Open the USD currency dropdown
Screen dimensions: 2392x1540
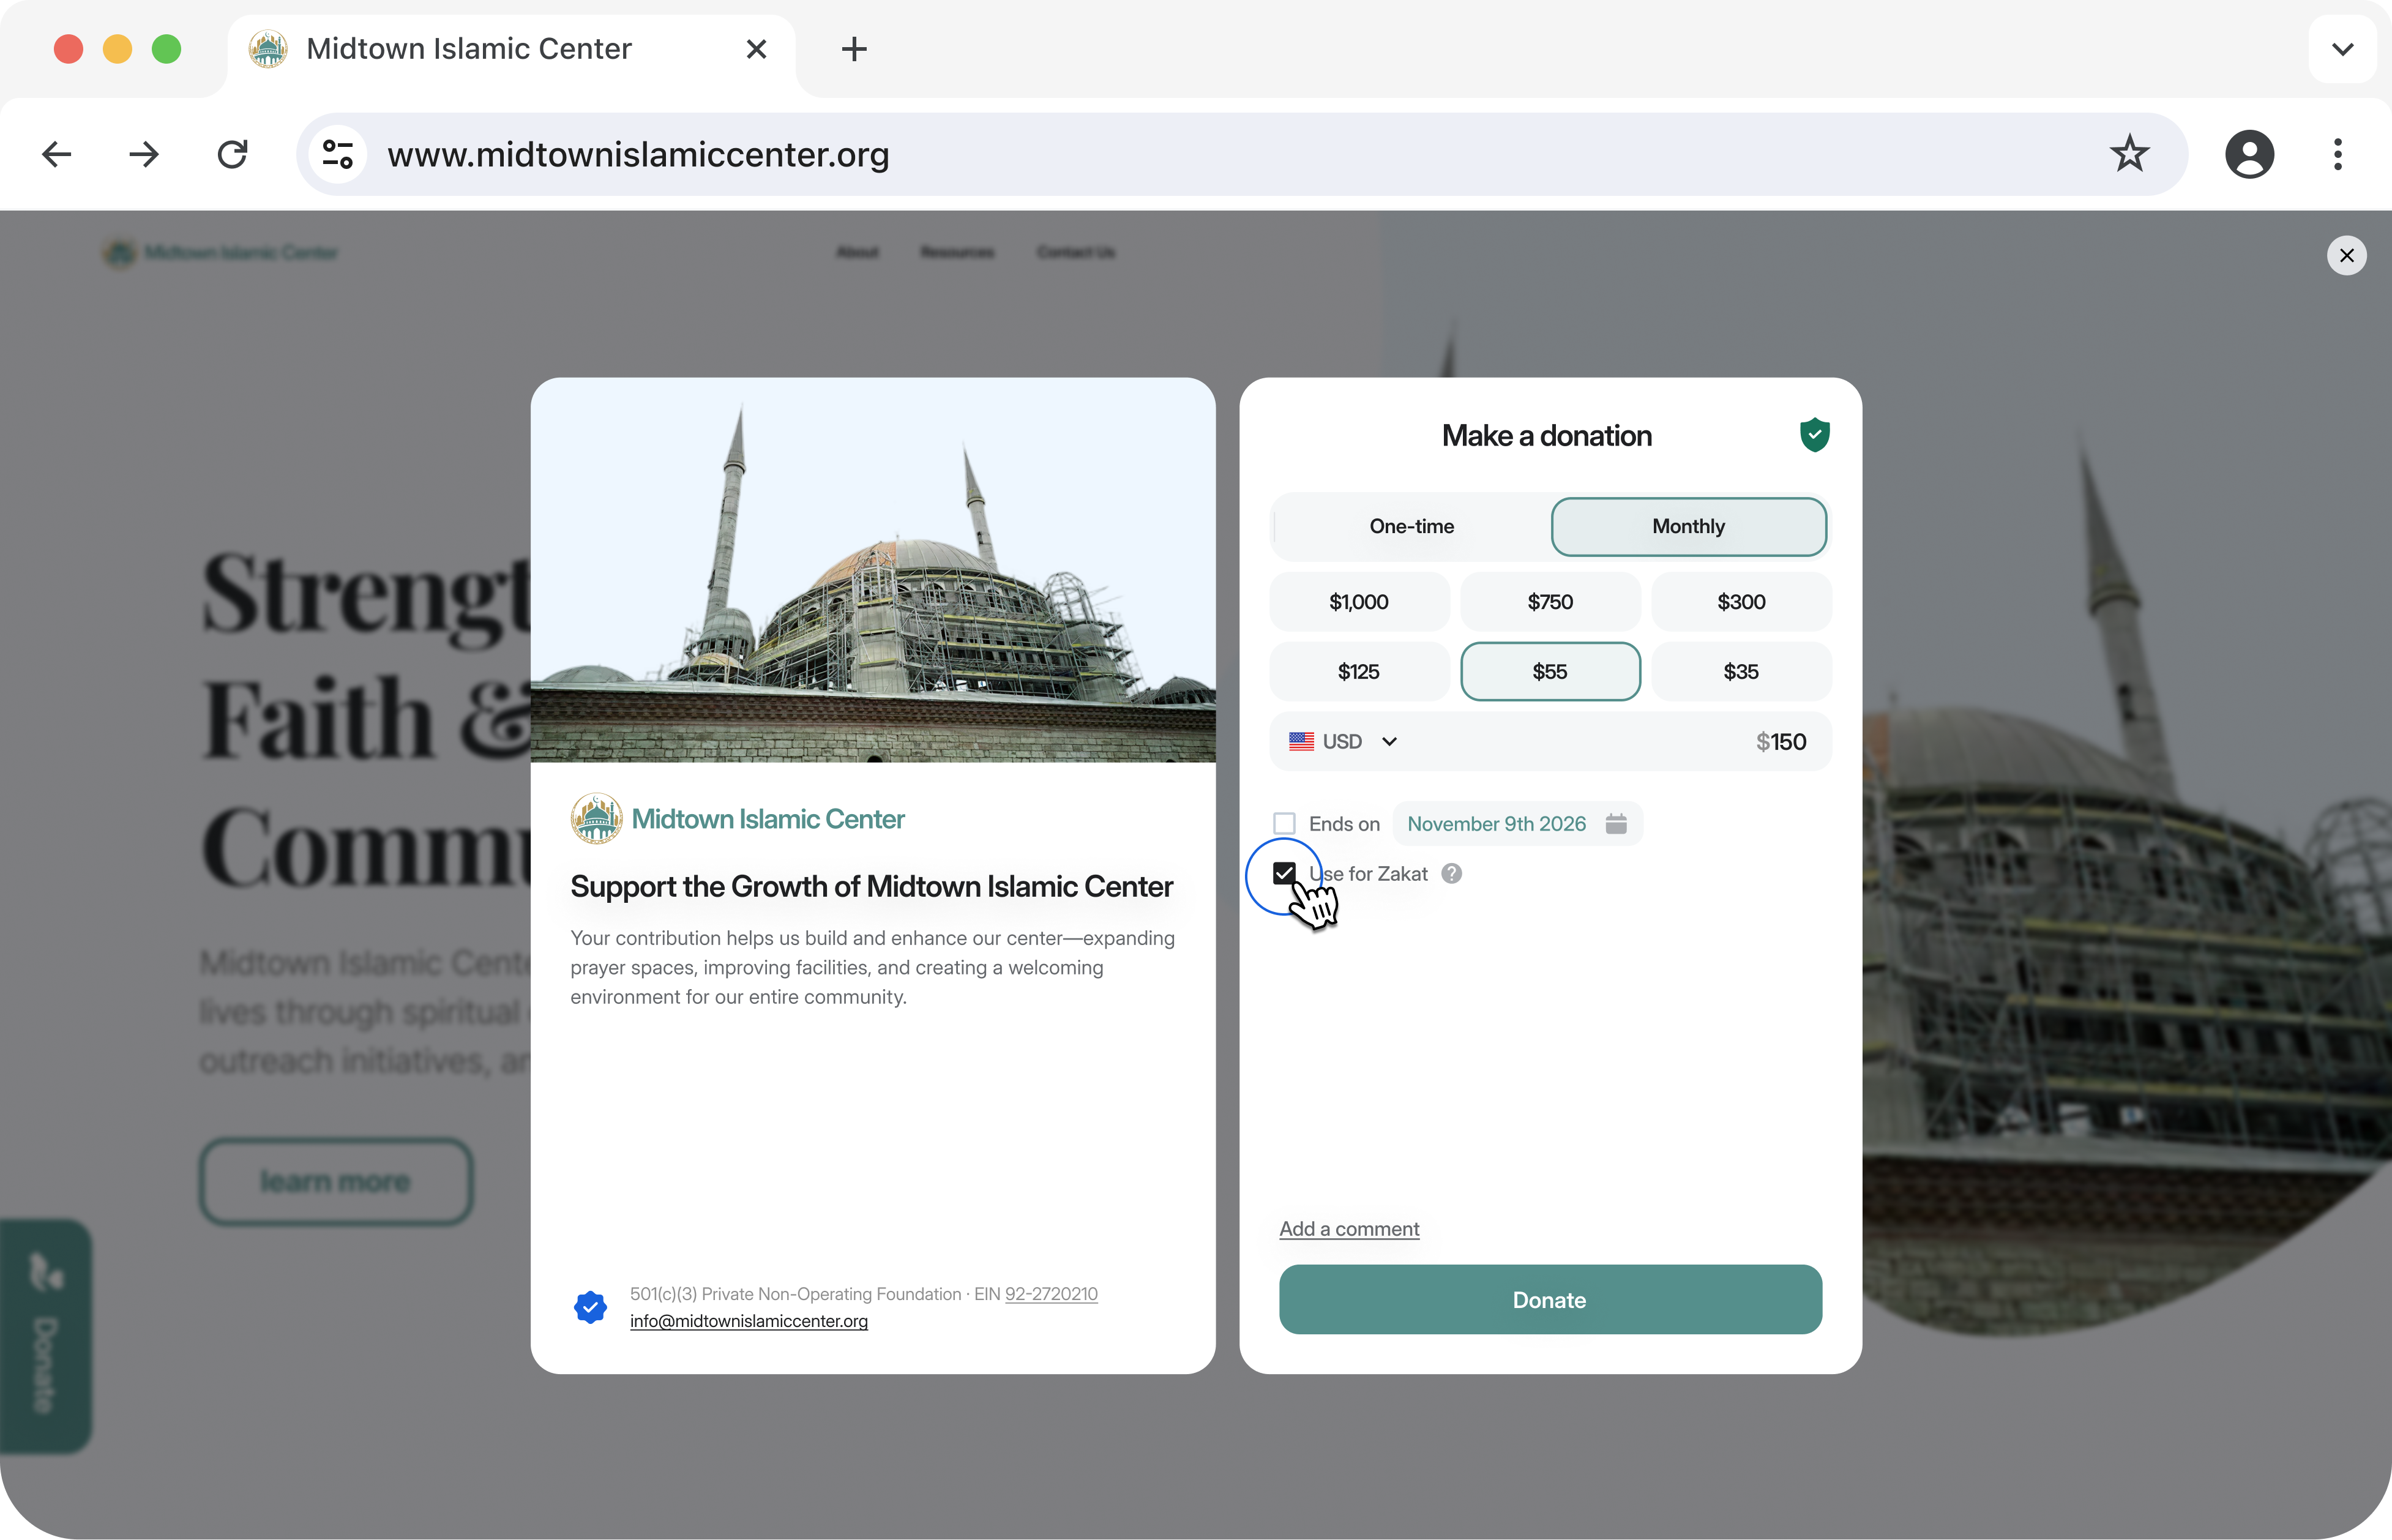(x=1342, y=741)
